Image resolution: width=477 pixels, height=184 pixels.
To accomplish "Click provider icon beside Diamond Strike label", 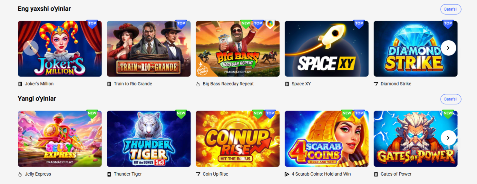I will (376, 84).
